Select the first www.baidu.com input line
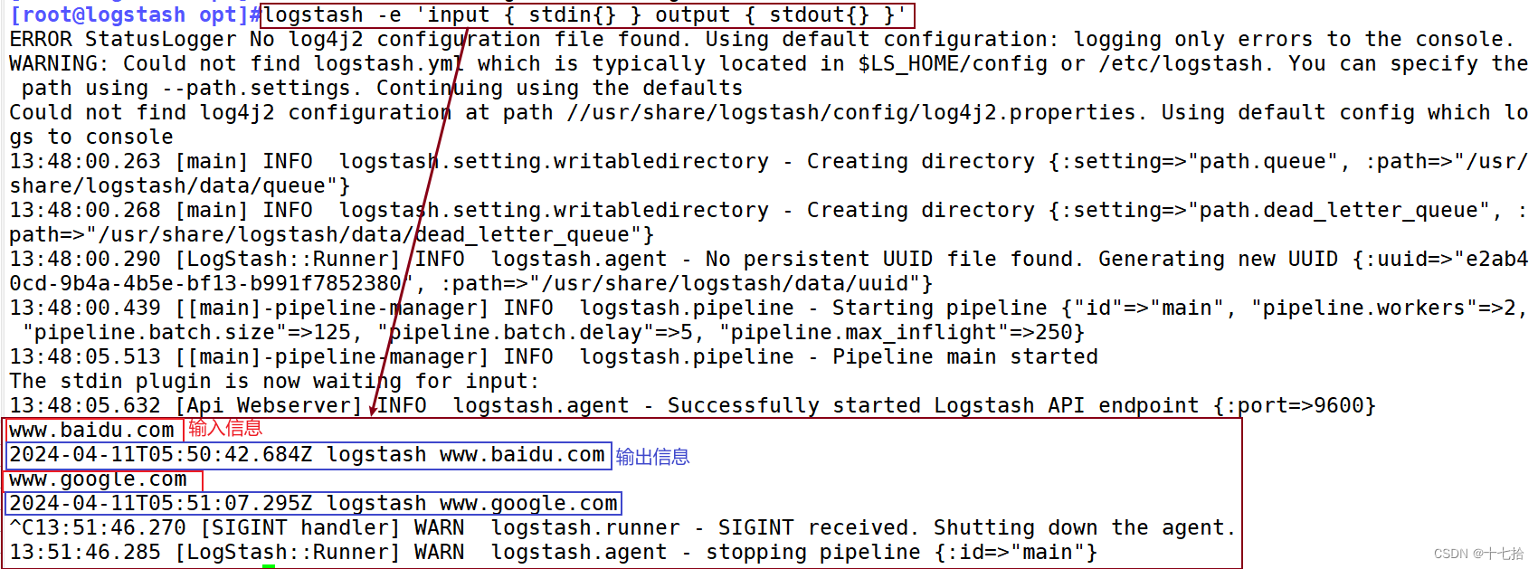This screenshot has width=1538, height=569. [x=92, y=431]
